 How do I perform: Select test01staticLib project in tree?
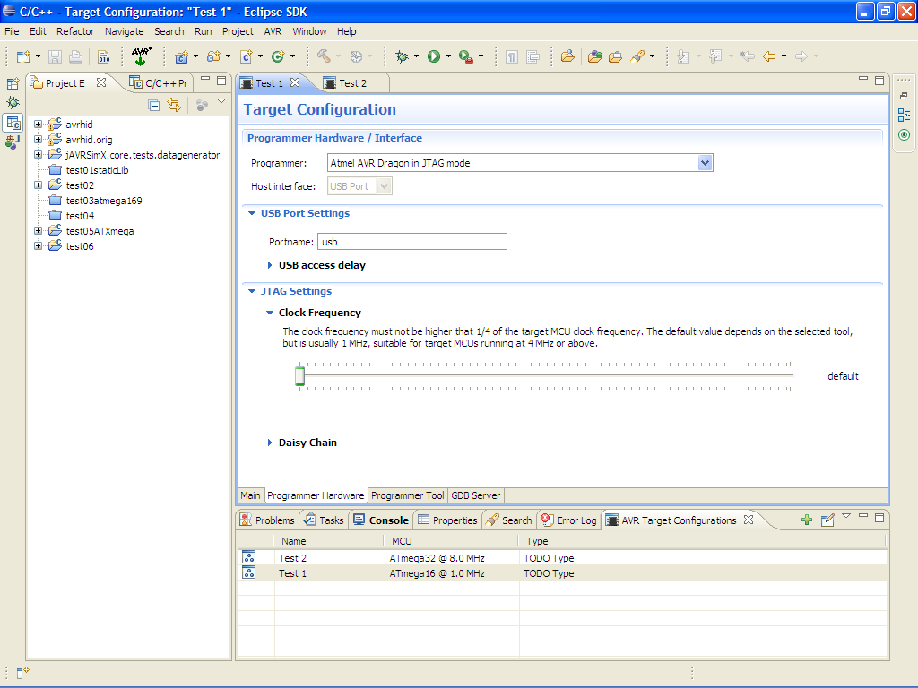click(97, 170)
